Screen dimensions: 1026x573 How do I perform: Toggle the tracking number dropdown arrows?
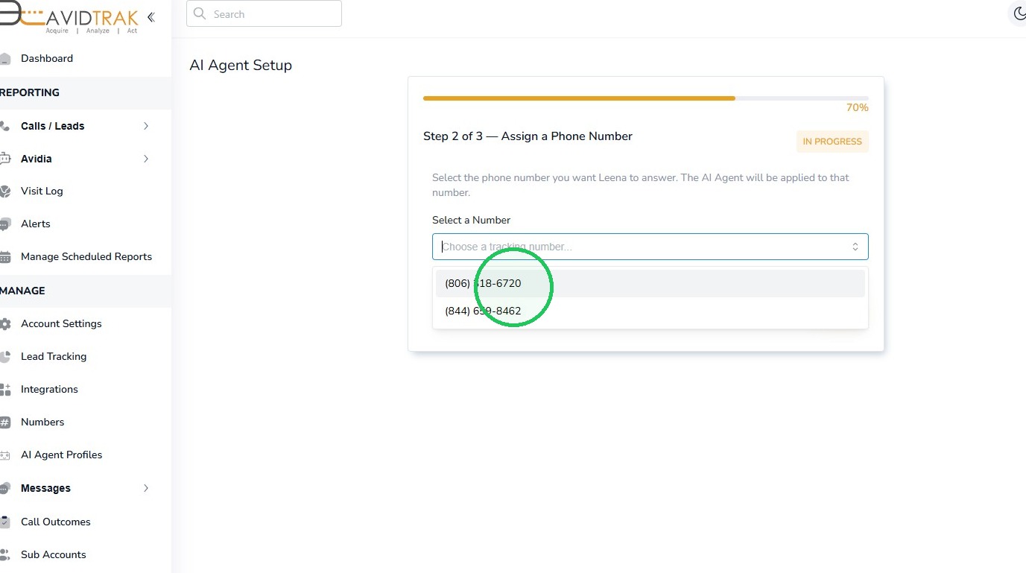pos(855,247)
